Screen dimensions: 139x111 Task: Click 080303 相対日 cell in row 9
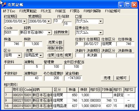[x=95, y=100]
